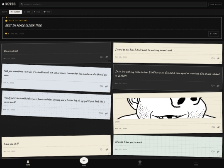224x168 pixels.
Task: Click the magnifier icon in the search bar
Action: point(22,4)
